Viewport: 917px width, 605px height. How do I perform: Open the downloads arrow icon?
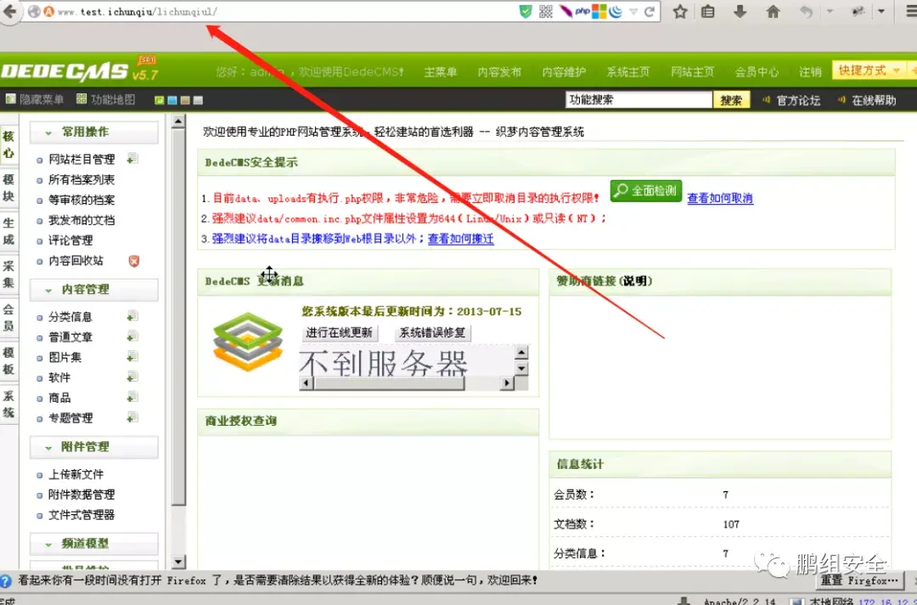coord(740,12)
